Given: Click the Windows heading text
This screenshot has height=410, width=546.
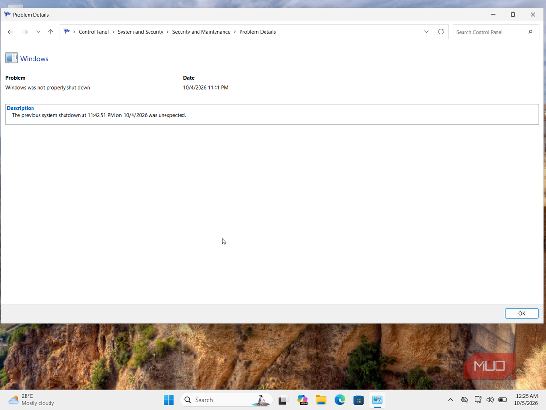Looking at the screenshot, I should coord(34,59).
